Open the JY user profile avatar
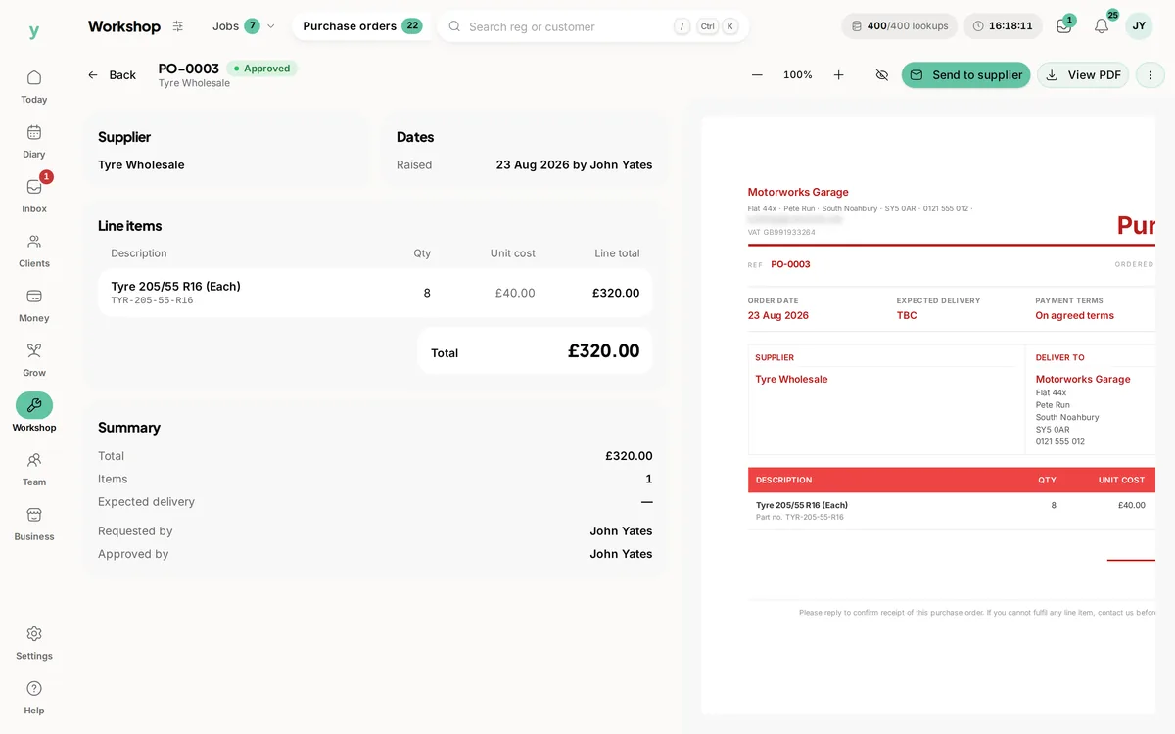1175x734 pixels. (x=1139, y=26)
